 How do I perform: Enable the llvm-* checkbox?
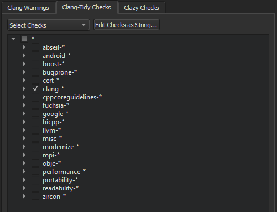[x=35, y=130]
